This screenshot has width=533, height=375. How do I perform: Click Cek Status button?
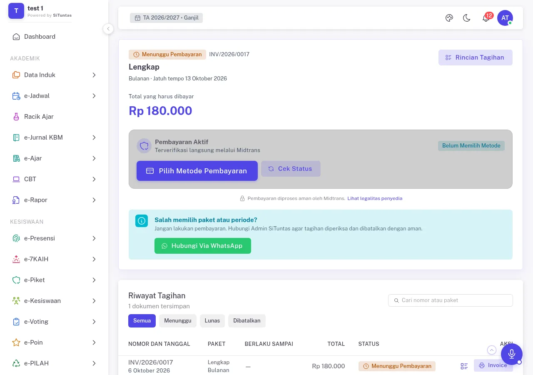pyautogui.click(x=291, y=169)
